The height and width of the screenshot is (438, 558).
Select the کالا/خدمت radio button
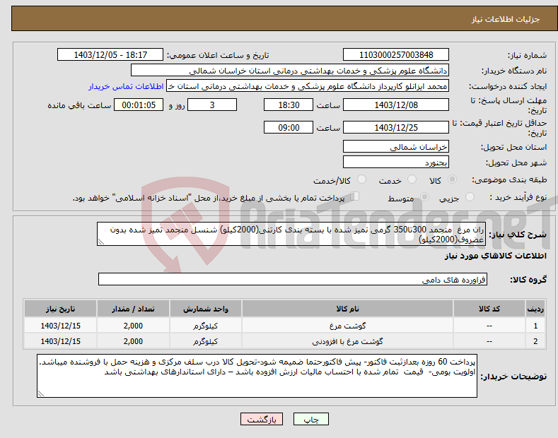[361, 179]
